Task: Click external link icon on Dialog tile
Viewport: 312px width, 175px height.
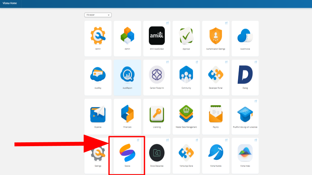Action: 256,62
